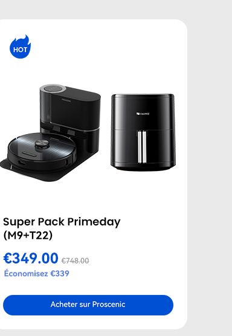Click the round LIDAR turret on the robot vacuum
232x336 pixels.
[42, 144]
